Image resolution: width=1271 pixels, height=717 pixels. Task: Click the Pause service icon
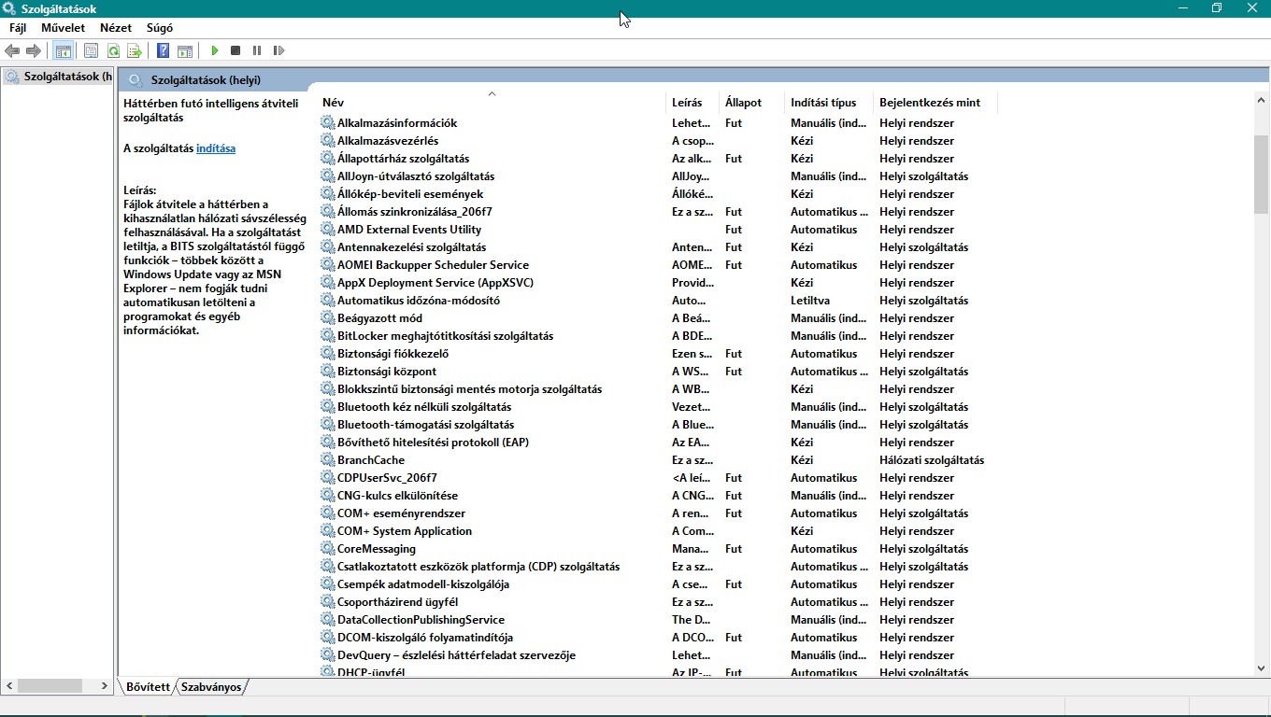coord(257,50)
